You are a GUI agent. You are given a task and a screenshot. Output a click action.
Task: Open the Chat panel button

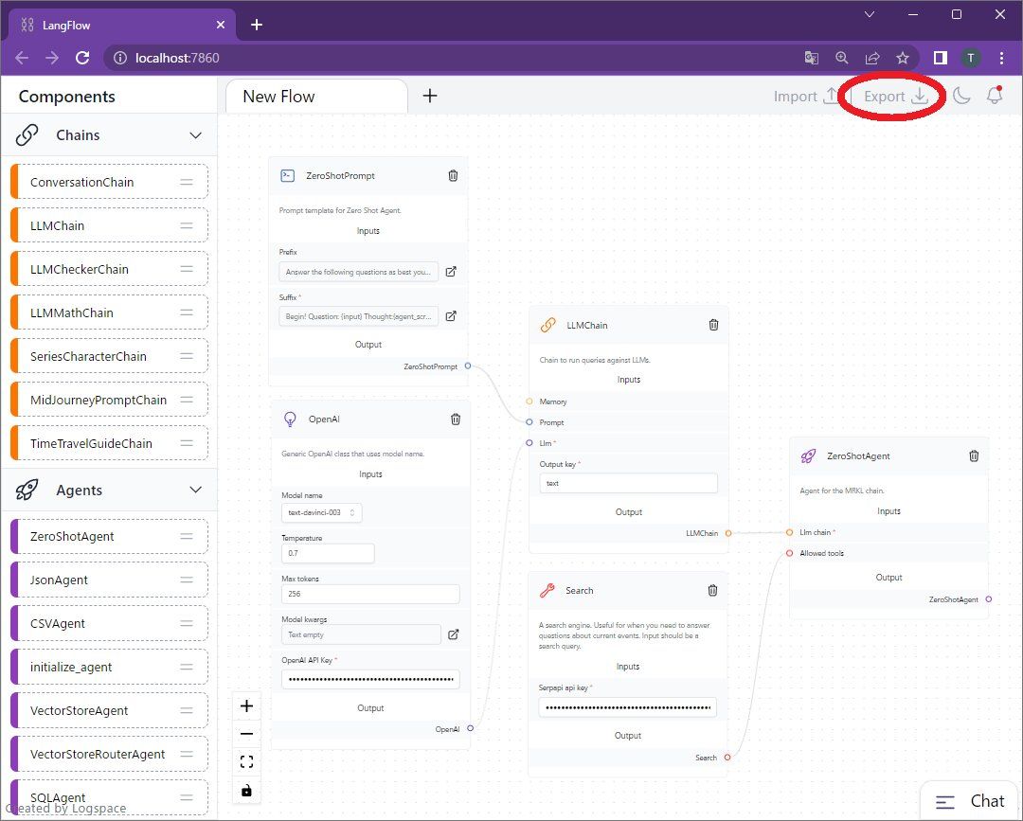(x=970, y=801)
